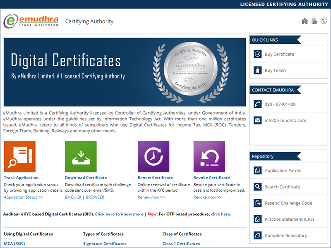The width and height of the screenshot is (331, 248).
Task: Click the Renew Certificate heading link
Action: pyautogui.click(x=155, y=178)
